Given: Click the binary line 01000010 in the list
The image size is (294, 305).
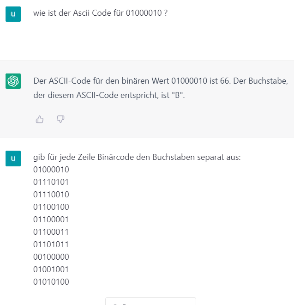Looking at the screenshot, I should tap(51, 170).
